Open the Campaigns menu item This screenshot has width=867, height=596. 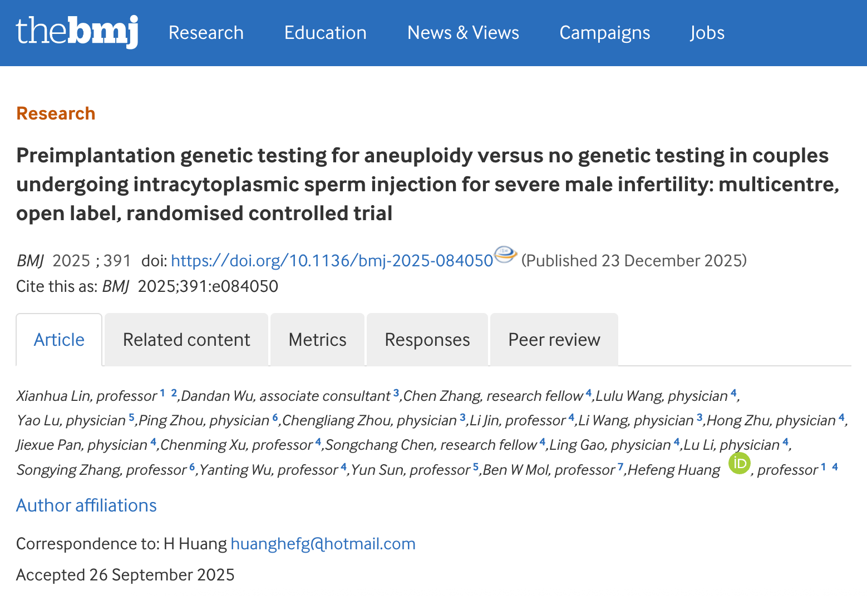click(x=604, y=33)
